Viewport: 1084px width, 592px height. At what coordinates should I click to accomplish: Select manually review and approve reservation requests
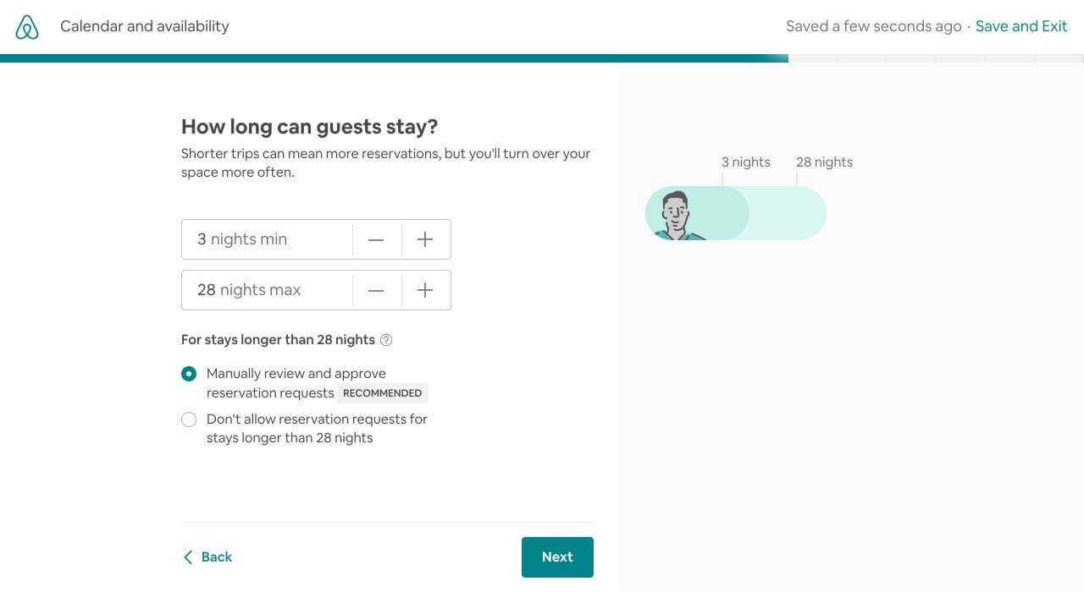pyautogui.click(x=189, y=373)
